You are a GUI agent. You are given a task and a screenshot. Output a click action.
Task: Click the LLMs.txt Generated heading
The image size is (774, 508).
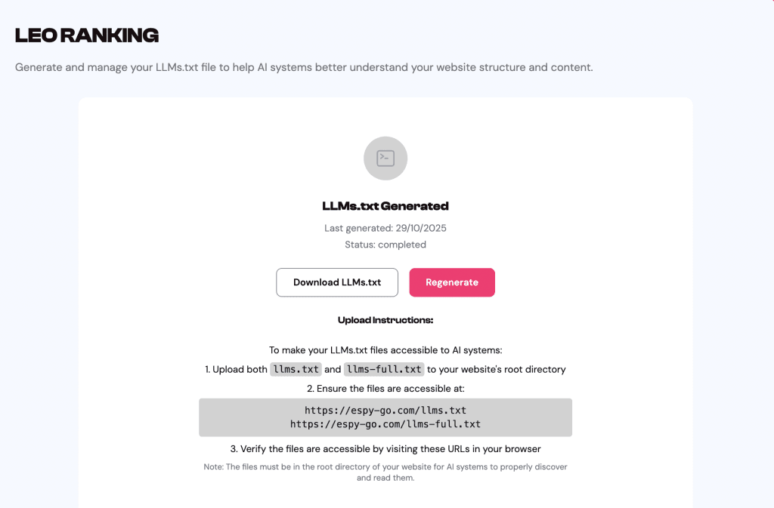pyautogui.click(x=385, y=206)
